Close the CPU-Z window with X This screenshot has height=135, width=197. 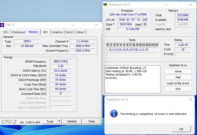point(96,25)
